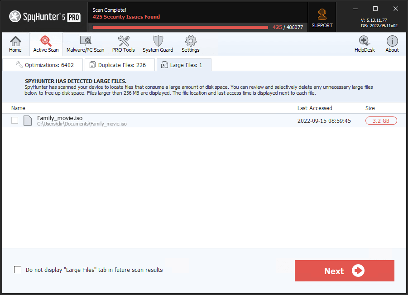View About using the info icon
The width and height of the screenshot is (408, 295).
pos(392,41)
